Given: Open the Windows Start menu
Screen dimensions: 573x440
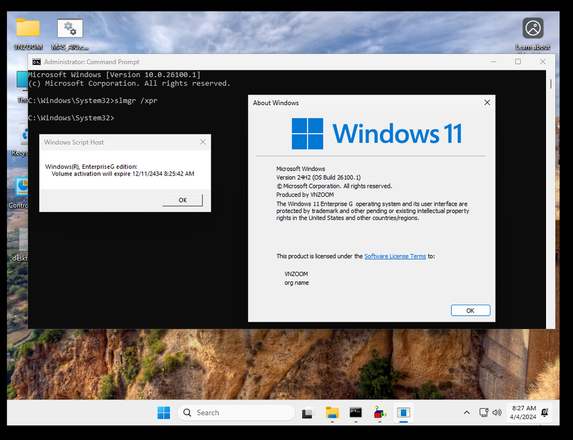Looking at the screenshot, I should point(163,413).
